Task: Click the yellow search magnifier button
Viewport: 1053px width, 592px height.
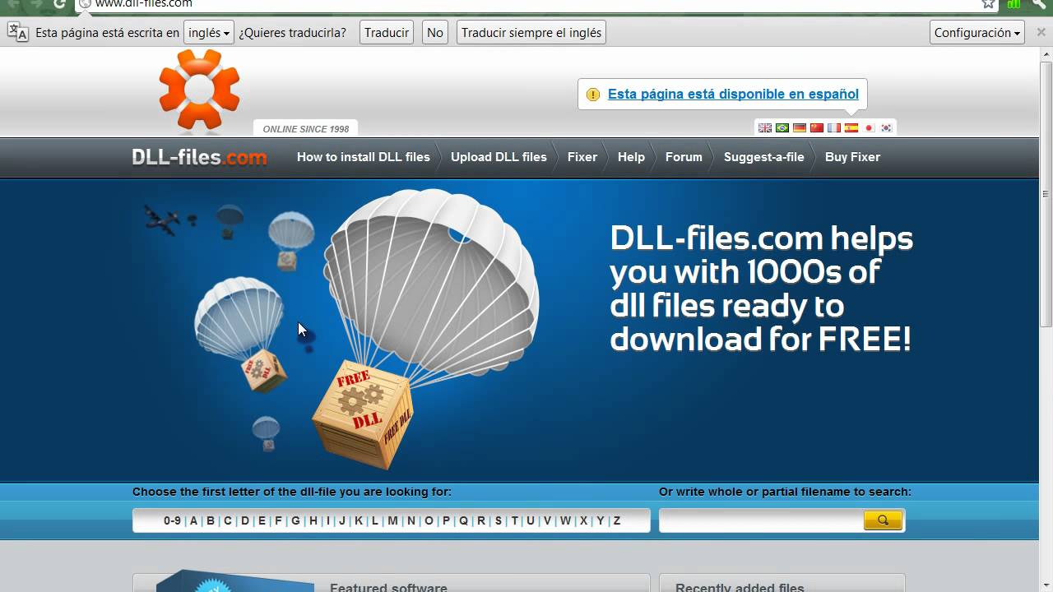Action: click(883, 520)
